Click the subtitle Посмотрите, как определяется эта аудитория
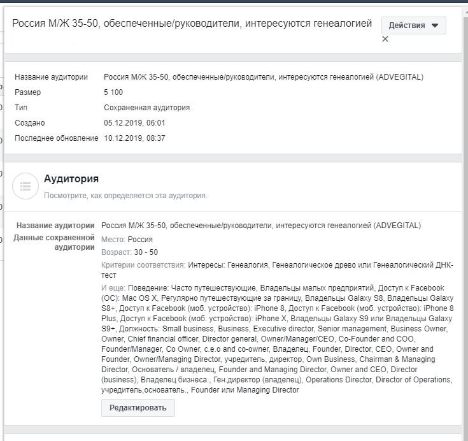Screen dimensions: 468x441 pos(125,196)
